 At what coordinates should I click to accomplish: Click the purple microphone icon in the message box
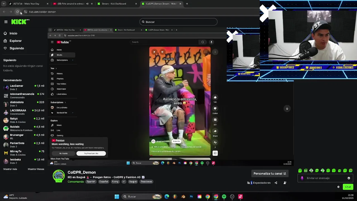[x=302, y=178]
